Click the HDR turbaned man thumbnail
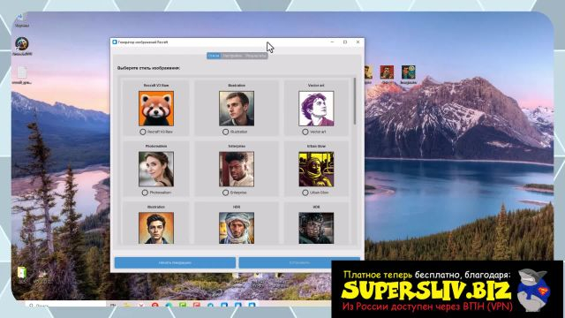Screen dimensions: 565x318 (x=237, y=228)
